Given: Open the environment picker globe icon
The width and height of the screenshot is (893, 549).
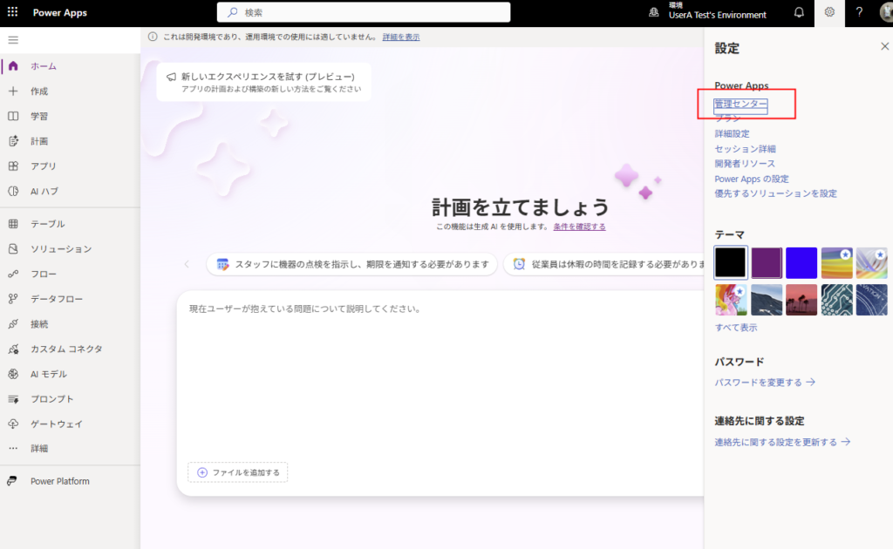Looking at the screenshot, I should [654, 13].
